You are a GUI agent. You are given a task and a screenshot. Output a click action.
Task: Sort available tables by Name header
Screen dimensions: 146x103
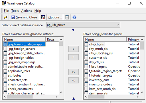24,39
